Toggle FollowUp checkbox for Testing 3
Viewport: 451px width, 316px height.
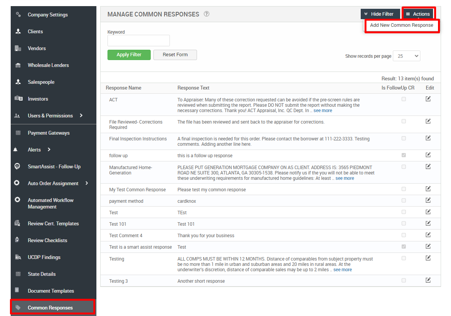tap(404, 280)
